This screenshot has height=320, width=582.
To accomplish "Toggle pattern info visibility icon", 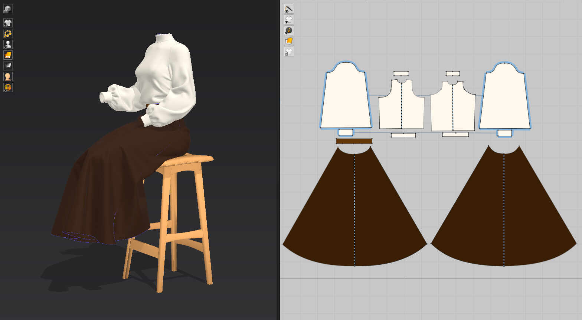I will click(289, 30).
